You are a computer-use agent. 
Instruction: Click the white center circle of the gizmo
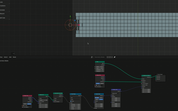point(70,25)
